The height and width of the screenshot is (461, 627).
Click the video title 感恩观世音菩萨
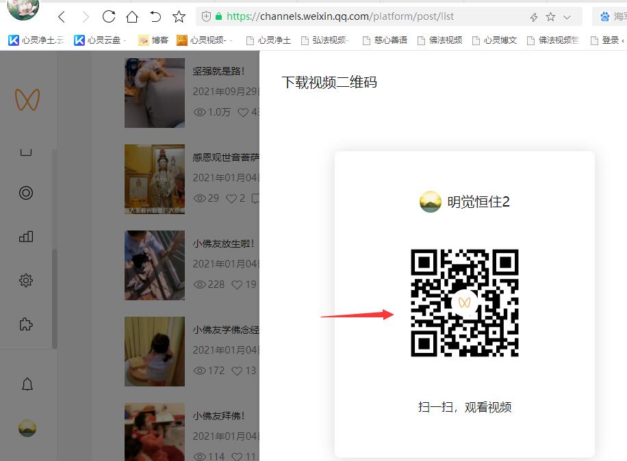click(x=226, y=157)
